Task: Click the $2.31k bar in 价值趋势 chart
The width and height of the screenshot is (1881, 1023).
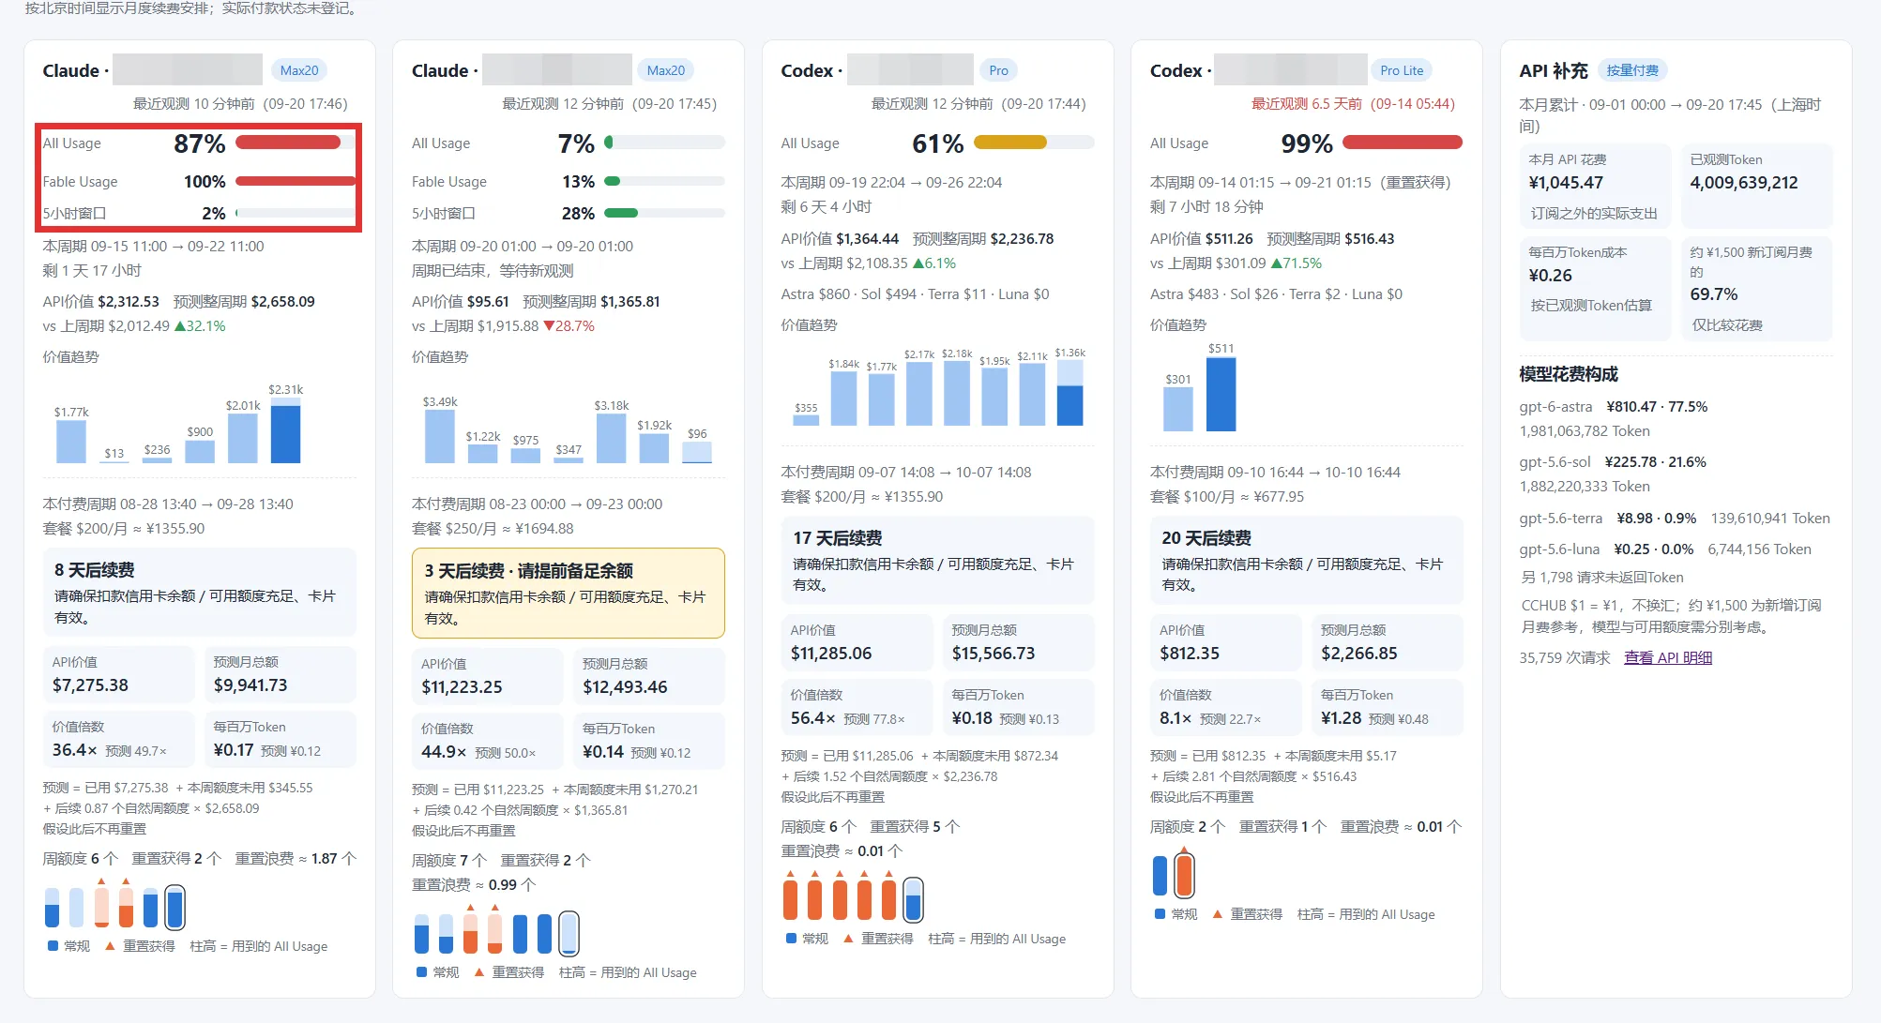Action: tap(285, 430)
